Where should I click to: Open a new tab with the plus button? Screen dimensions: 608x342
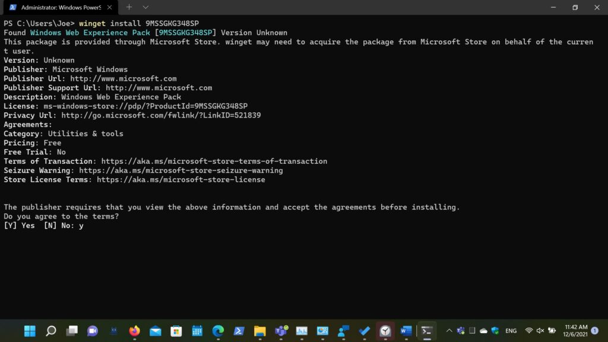coord(129,7)
